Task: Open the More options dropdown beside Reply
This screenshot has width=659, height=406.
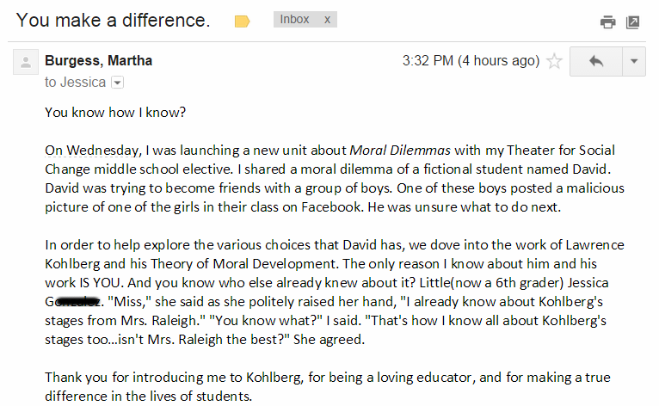Action: click(634, 61)
